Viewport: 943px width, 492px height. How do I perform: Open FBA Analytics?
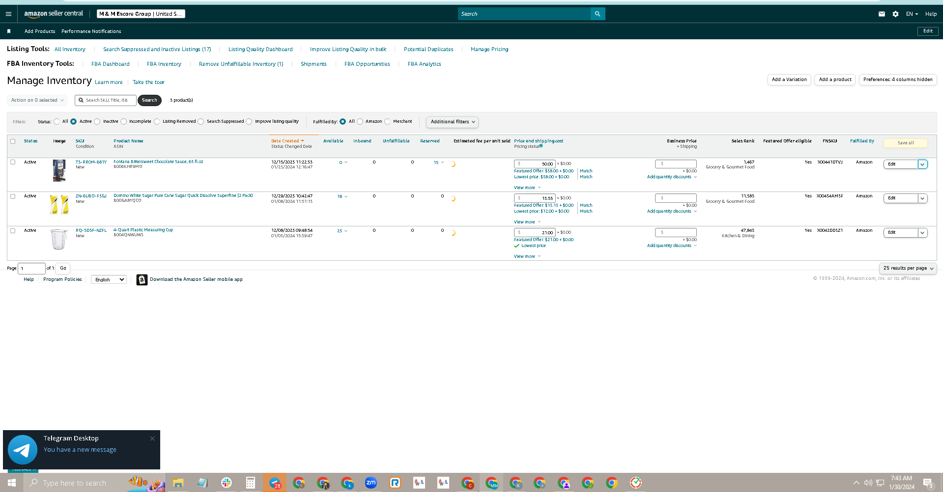pyautogui.click(x=425, y=64)
